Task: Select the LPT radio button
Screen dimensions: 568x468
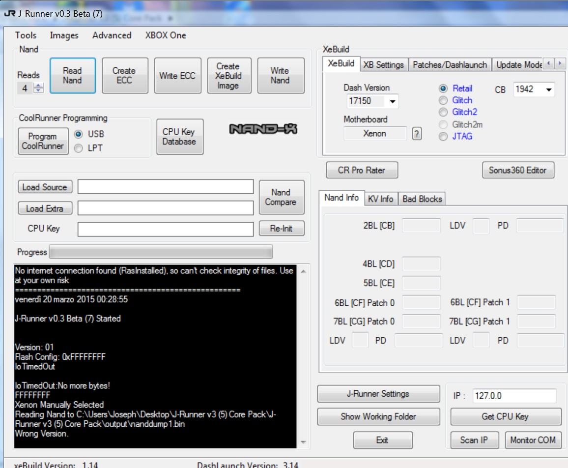Action: (78, 148)
